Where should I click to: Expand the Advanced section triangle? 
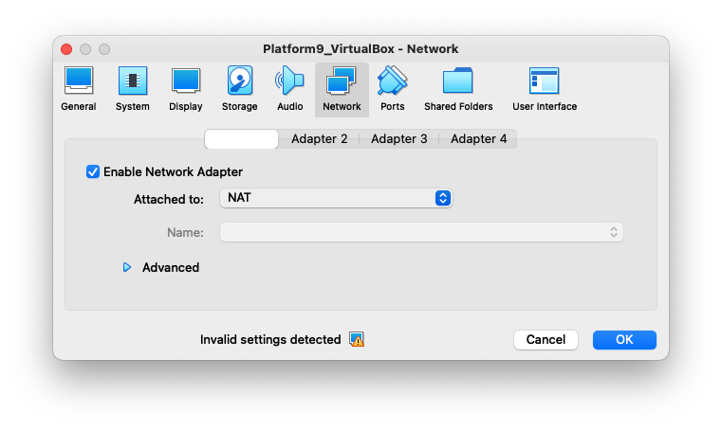[x=127, y=268]
